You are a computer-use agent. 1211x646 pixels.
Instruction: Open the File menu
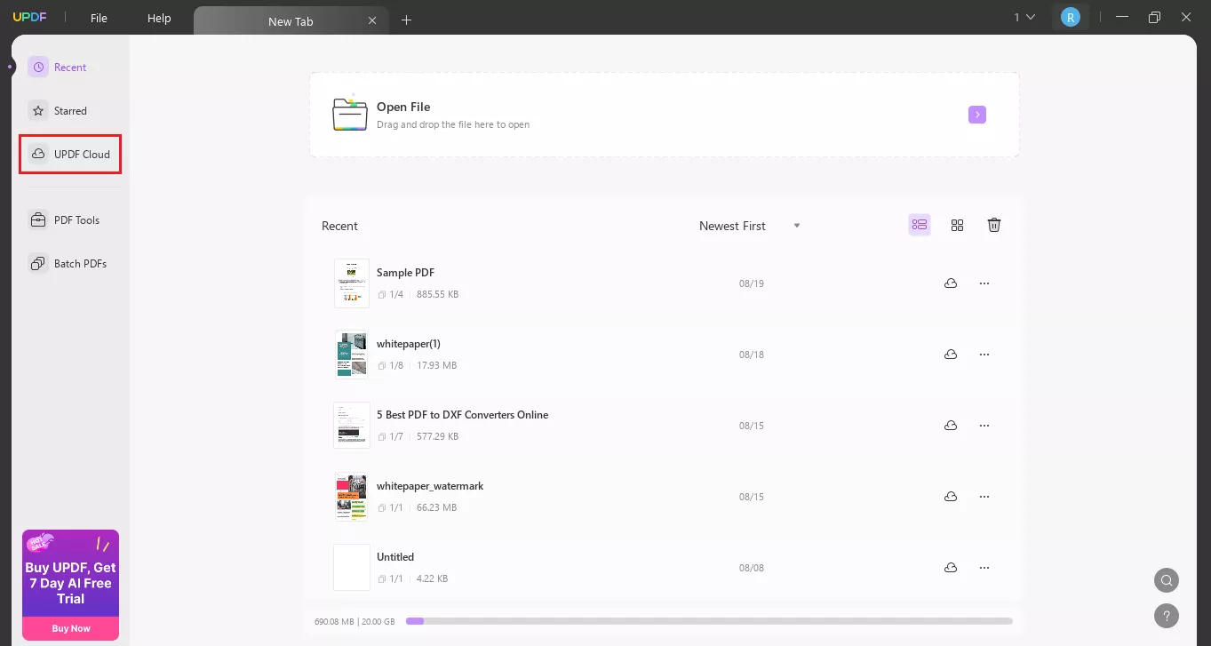(99, 18)
